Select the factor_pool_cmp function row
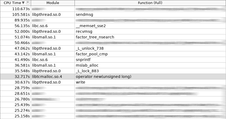226x119 pixels. tap(91, 54)
